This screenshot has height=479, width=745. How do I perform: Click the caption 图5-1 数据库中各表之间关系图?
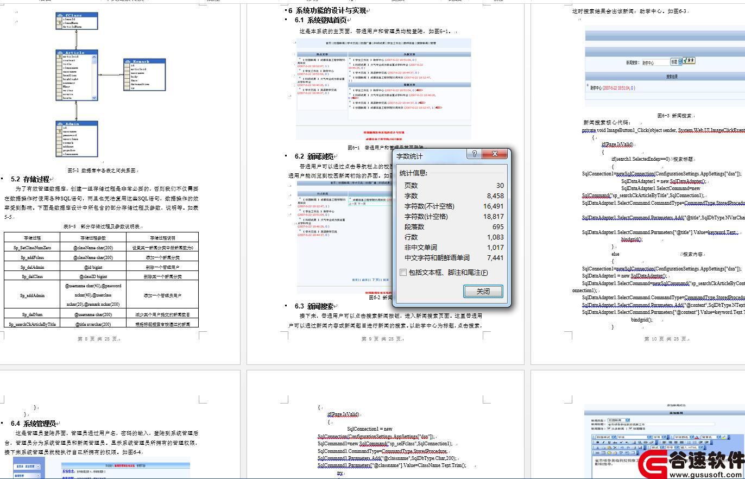(x=103, y=170)
